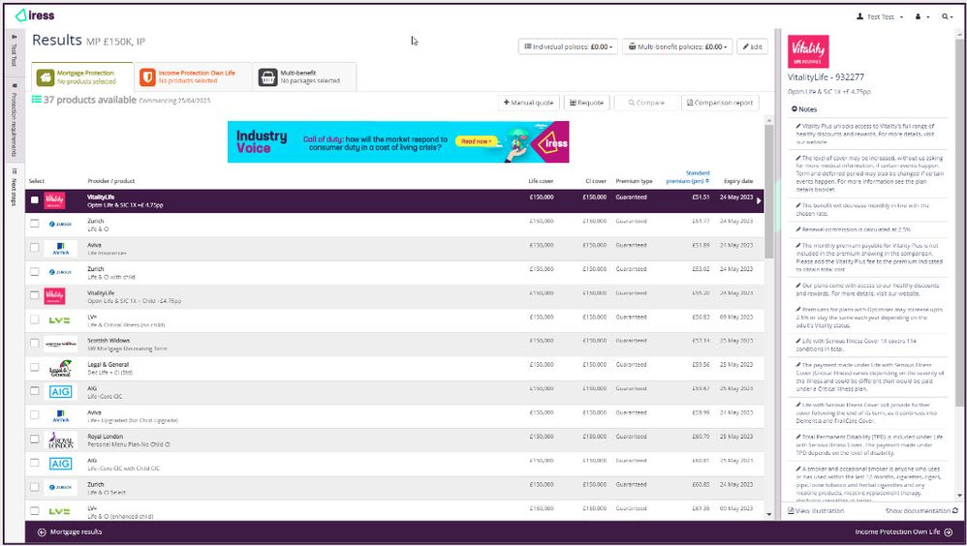
Task: Click the Zurich logo in the Life & CI Select row
Action: click(60, 487)
